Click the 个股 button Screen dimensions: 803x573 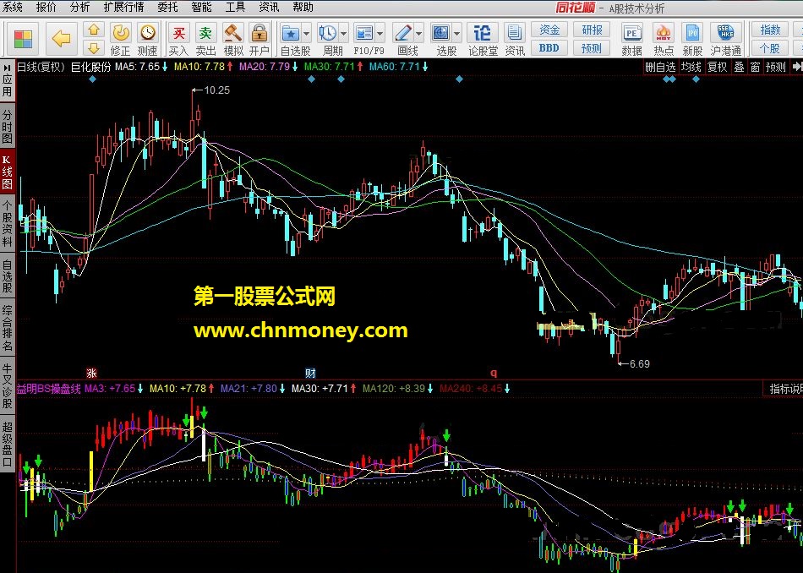click(770, 48)
